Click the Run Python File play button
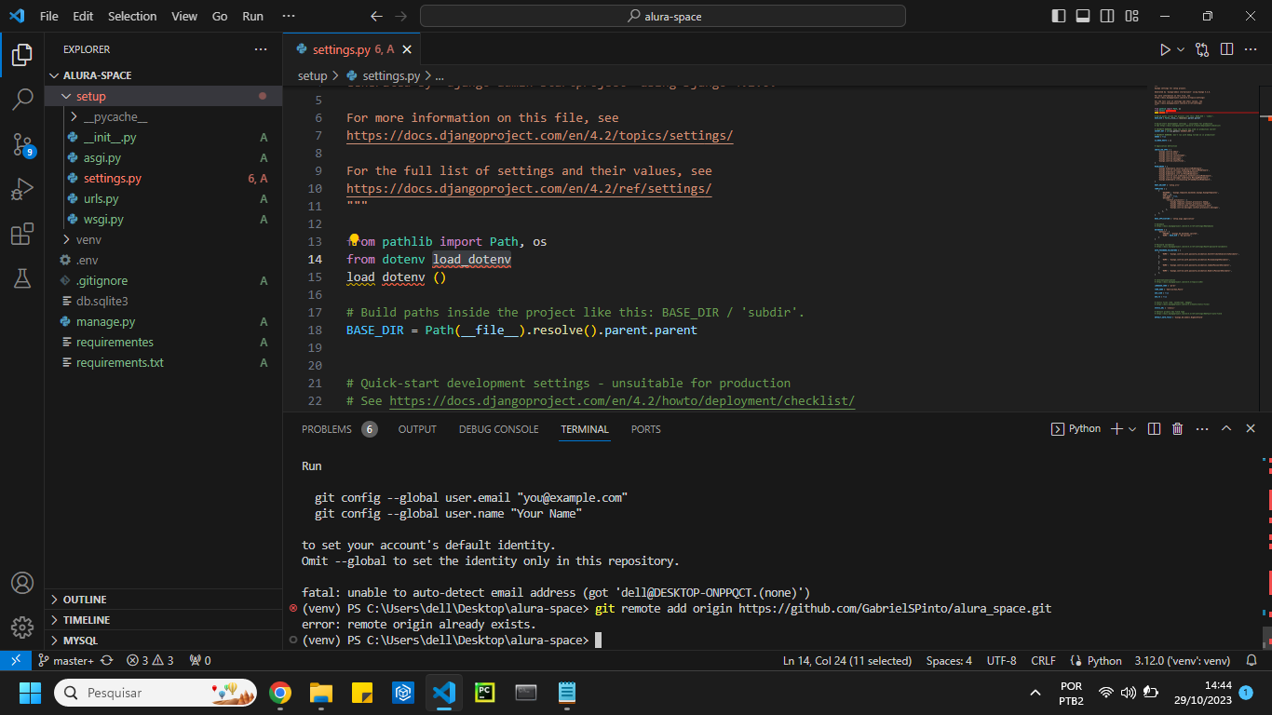The image size is (1272, 715). [1165, 49]
